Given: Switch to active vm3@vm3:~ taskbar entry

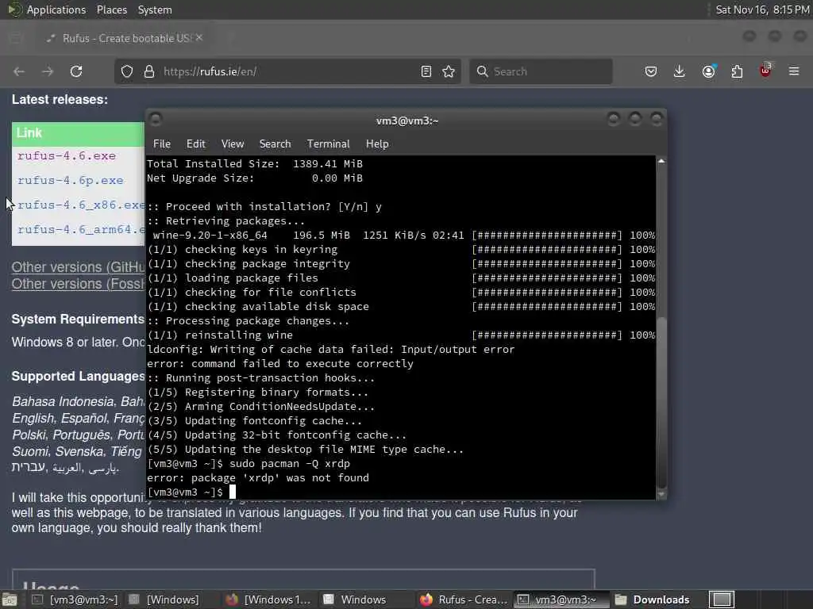Looking at the screenshot, I should (558, 599).
